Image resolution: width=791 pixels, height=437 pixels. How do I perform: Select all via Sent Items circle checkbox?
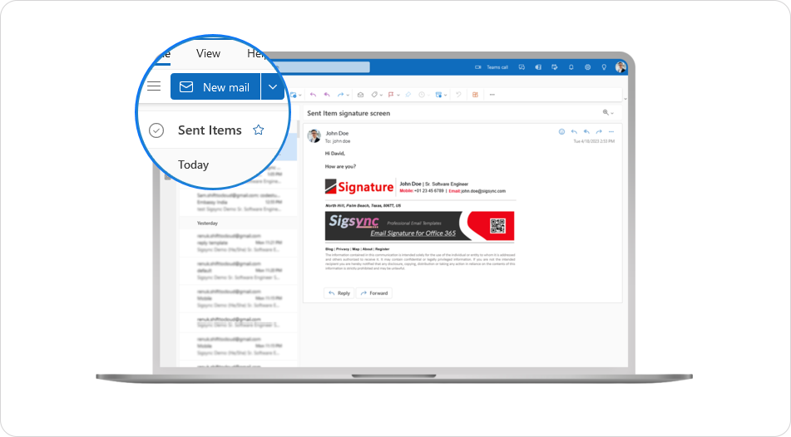[156, 130]
